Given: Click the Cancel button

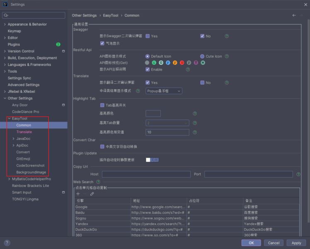Looking at the screenshot, I should point(274,243).
